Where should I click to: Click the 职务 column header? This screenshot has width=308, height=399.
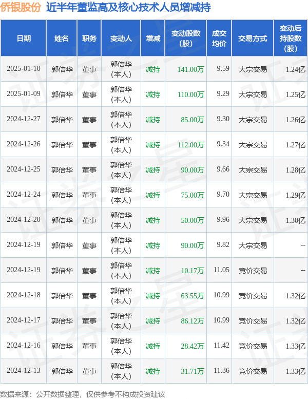(x=89, y=39)
